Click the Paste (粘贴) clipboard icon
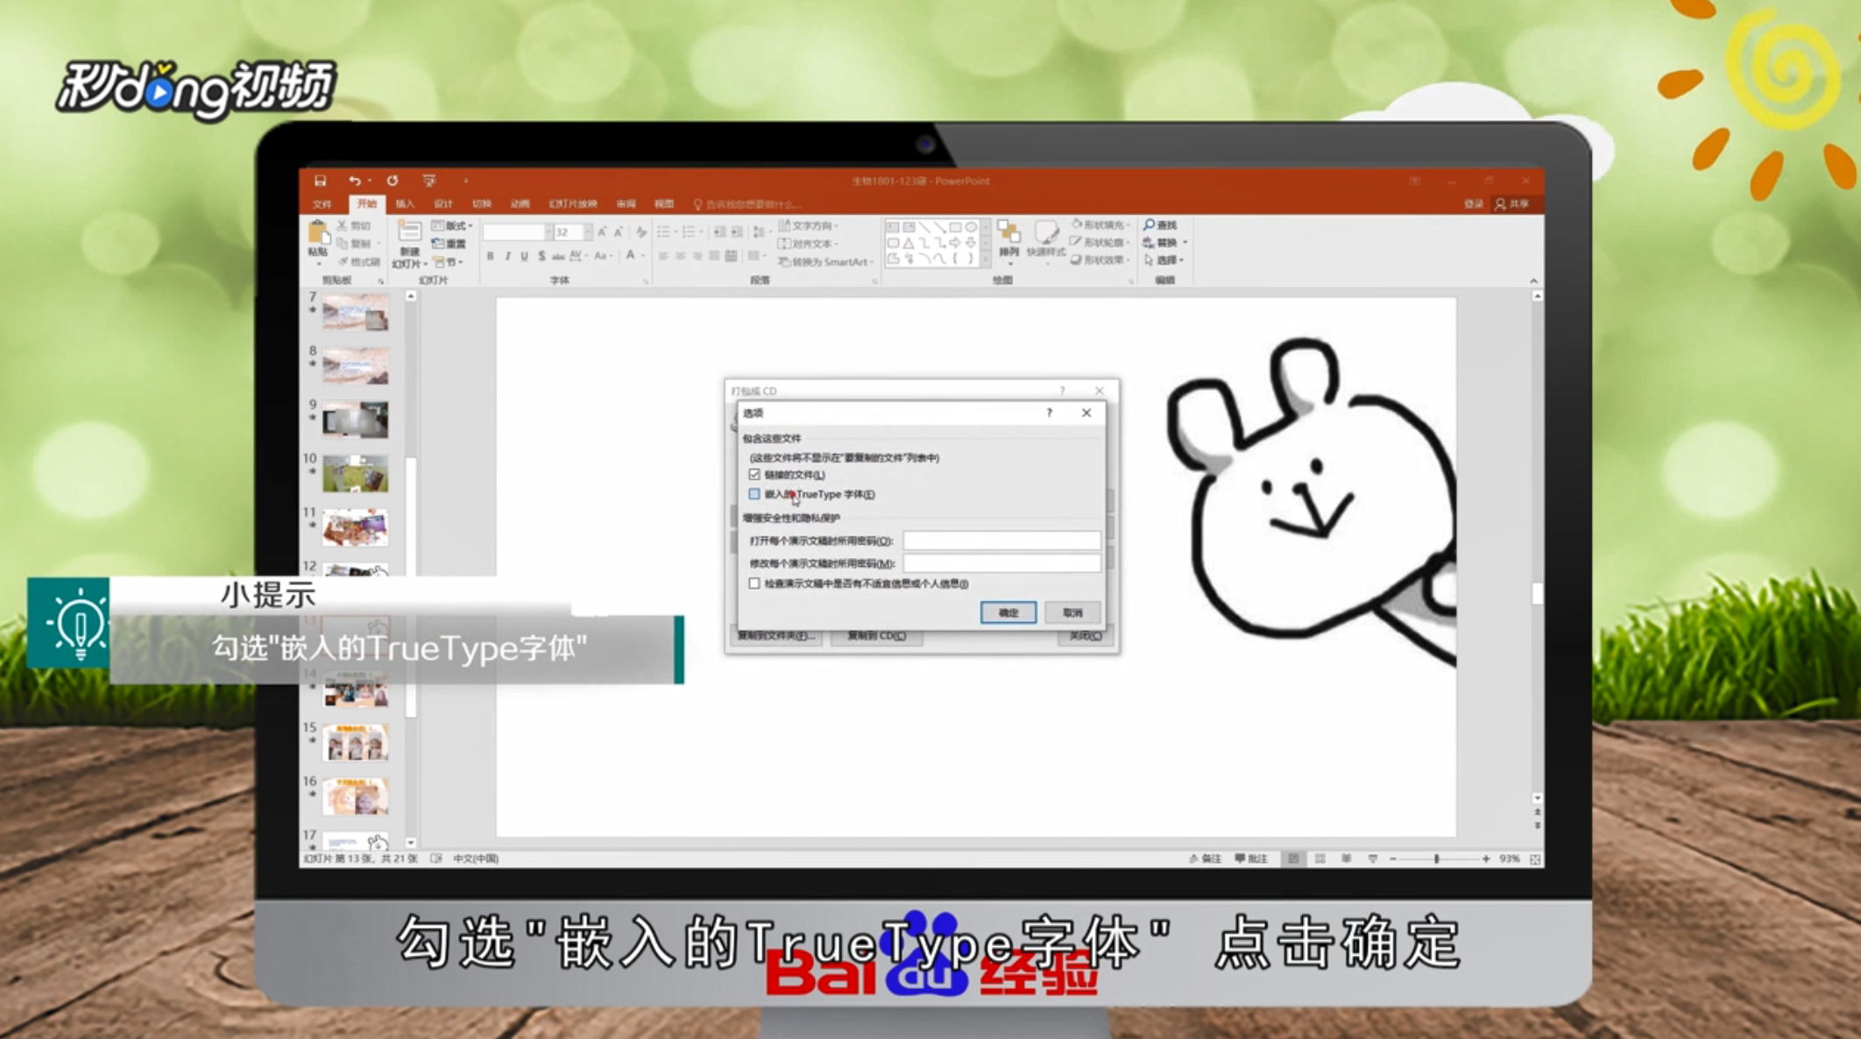 318,233
